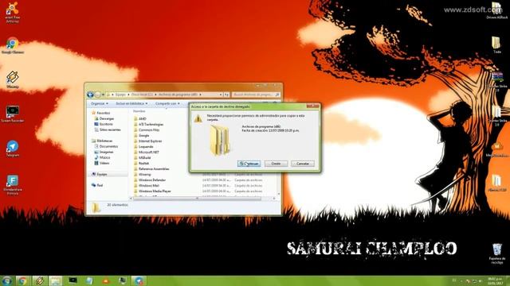Open the Todo folder desktop icon
510x286 pixels.
pyautogui.click(x=496, y=44)
